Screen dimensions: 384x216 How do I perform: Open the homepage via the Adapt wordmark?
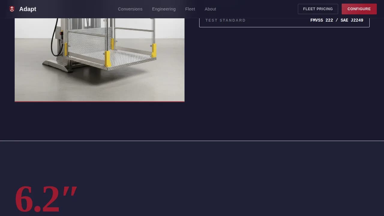pyautogui.click(x=28, y=9)
